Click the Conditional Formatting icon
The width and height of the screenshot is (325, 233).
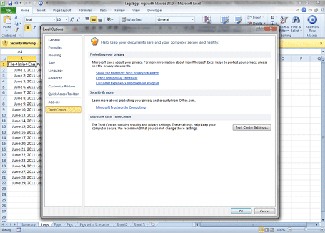coord(207,19)
